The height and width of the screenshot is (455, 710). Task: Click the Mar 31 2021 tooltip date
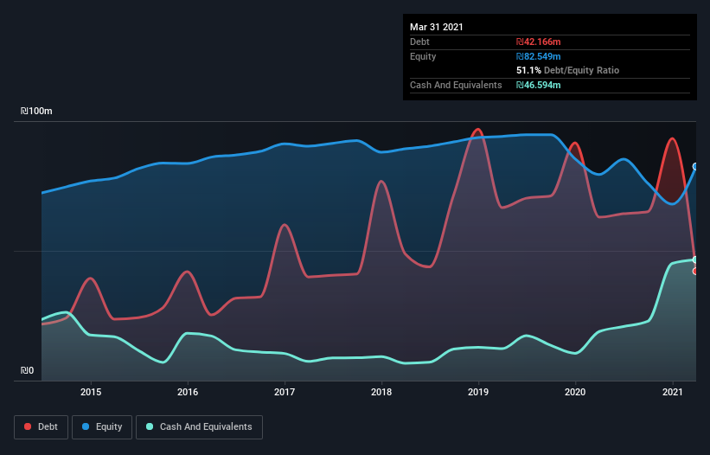pos(437,27)
